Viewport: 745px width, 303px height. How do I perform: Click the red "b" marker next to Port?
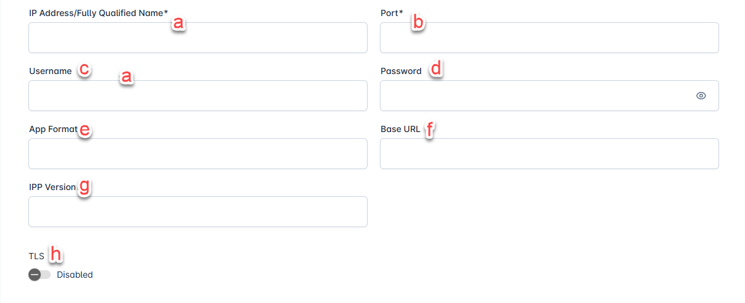click(x=418, y=23)
